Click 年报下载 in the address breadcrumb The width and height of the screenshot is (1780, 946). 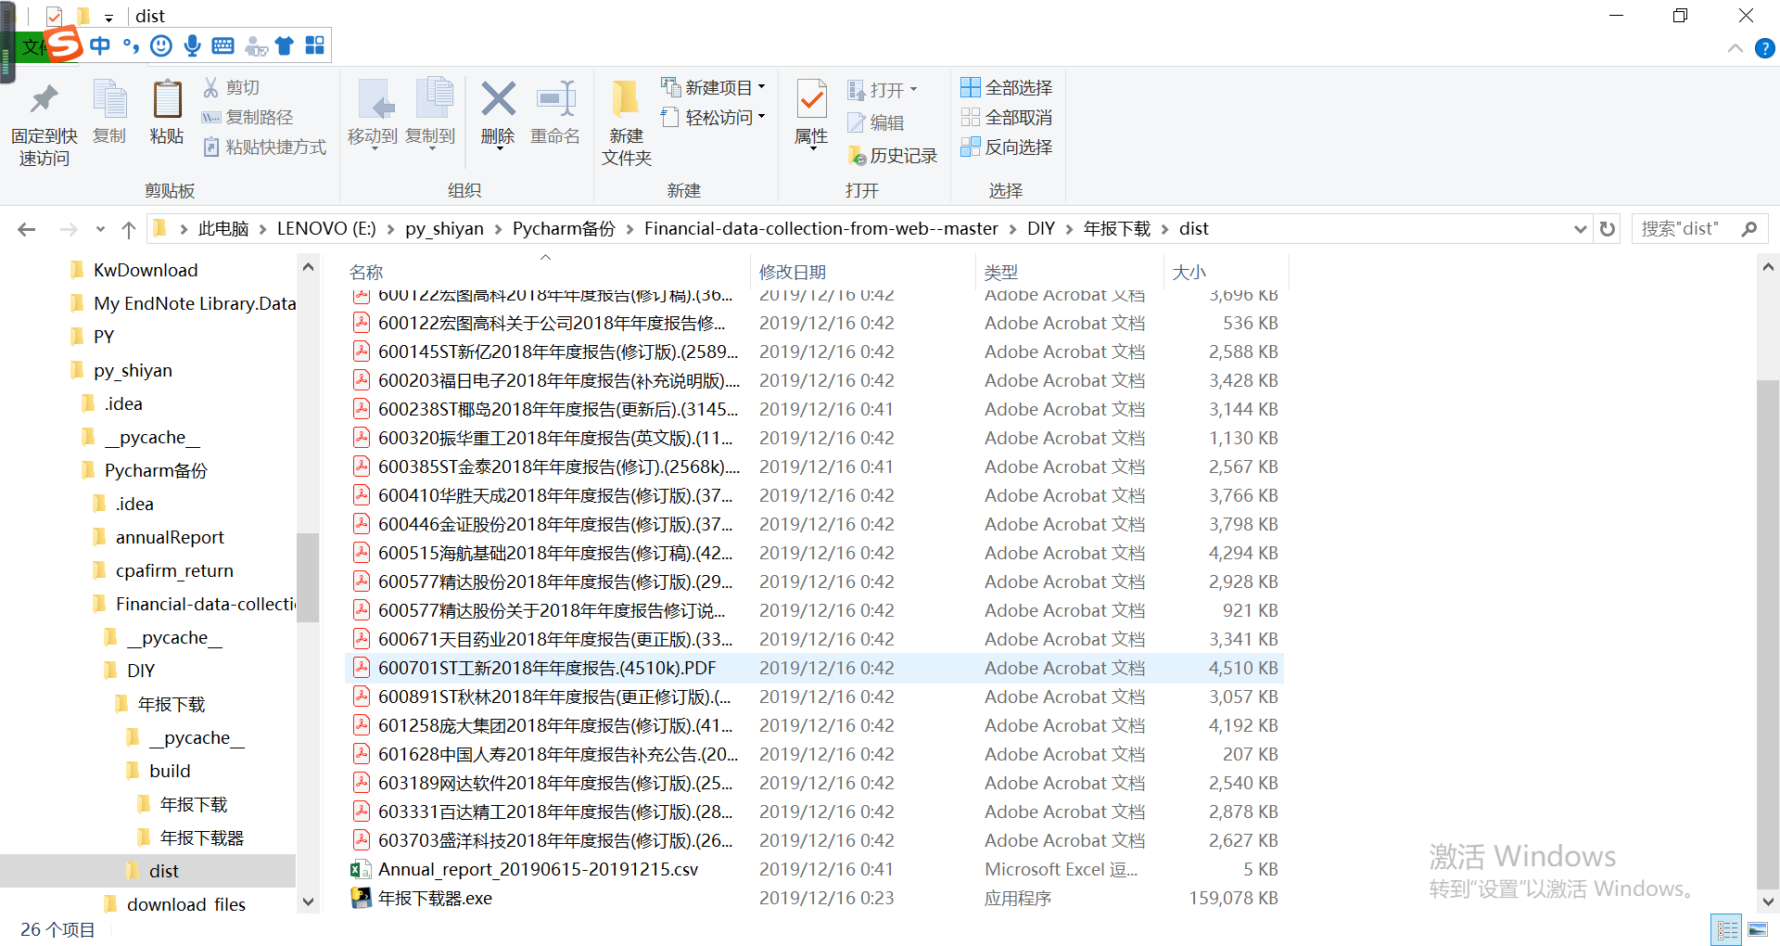[1116, 229]
